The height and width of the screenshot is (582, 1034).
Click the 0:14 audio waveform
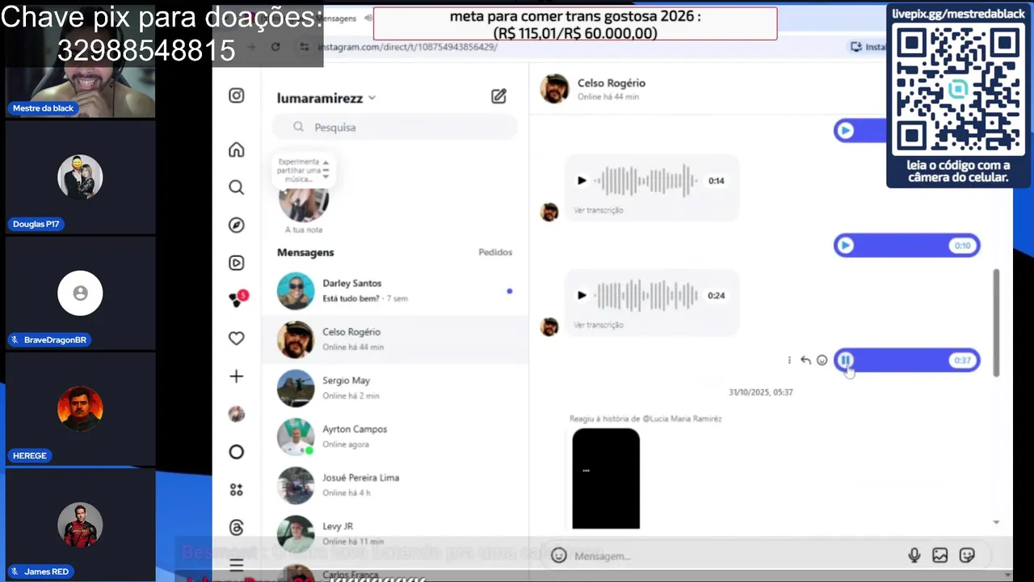pyautogui.click(x=646, y=181)
